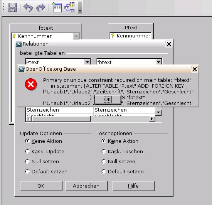The width and height of the screenshot is (212, 205).
Task: Open the Ptext table dropdown
Action: (87, 62)
